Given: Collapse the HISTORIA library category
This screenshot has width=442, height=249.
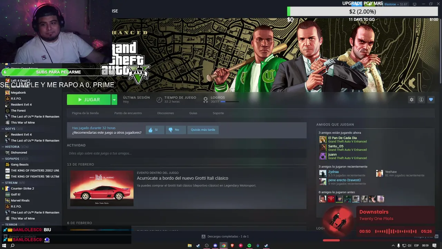Looking at the screenshot, I should (3, 147).
